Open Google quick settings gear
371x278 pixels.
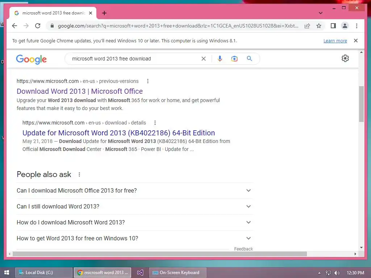pyautogui.click(x=345, y=58)
